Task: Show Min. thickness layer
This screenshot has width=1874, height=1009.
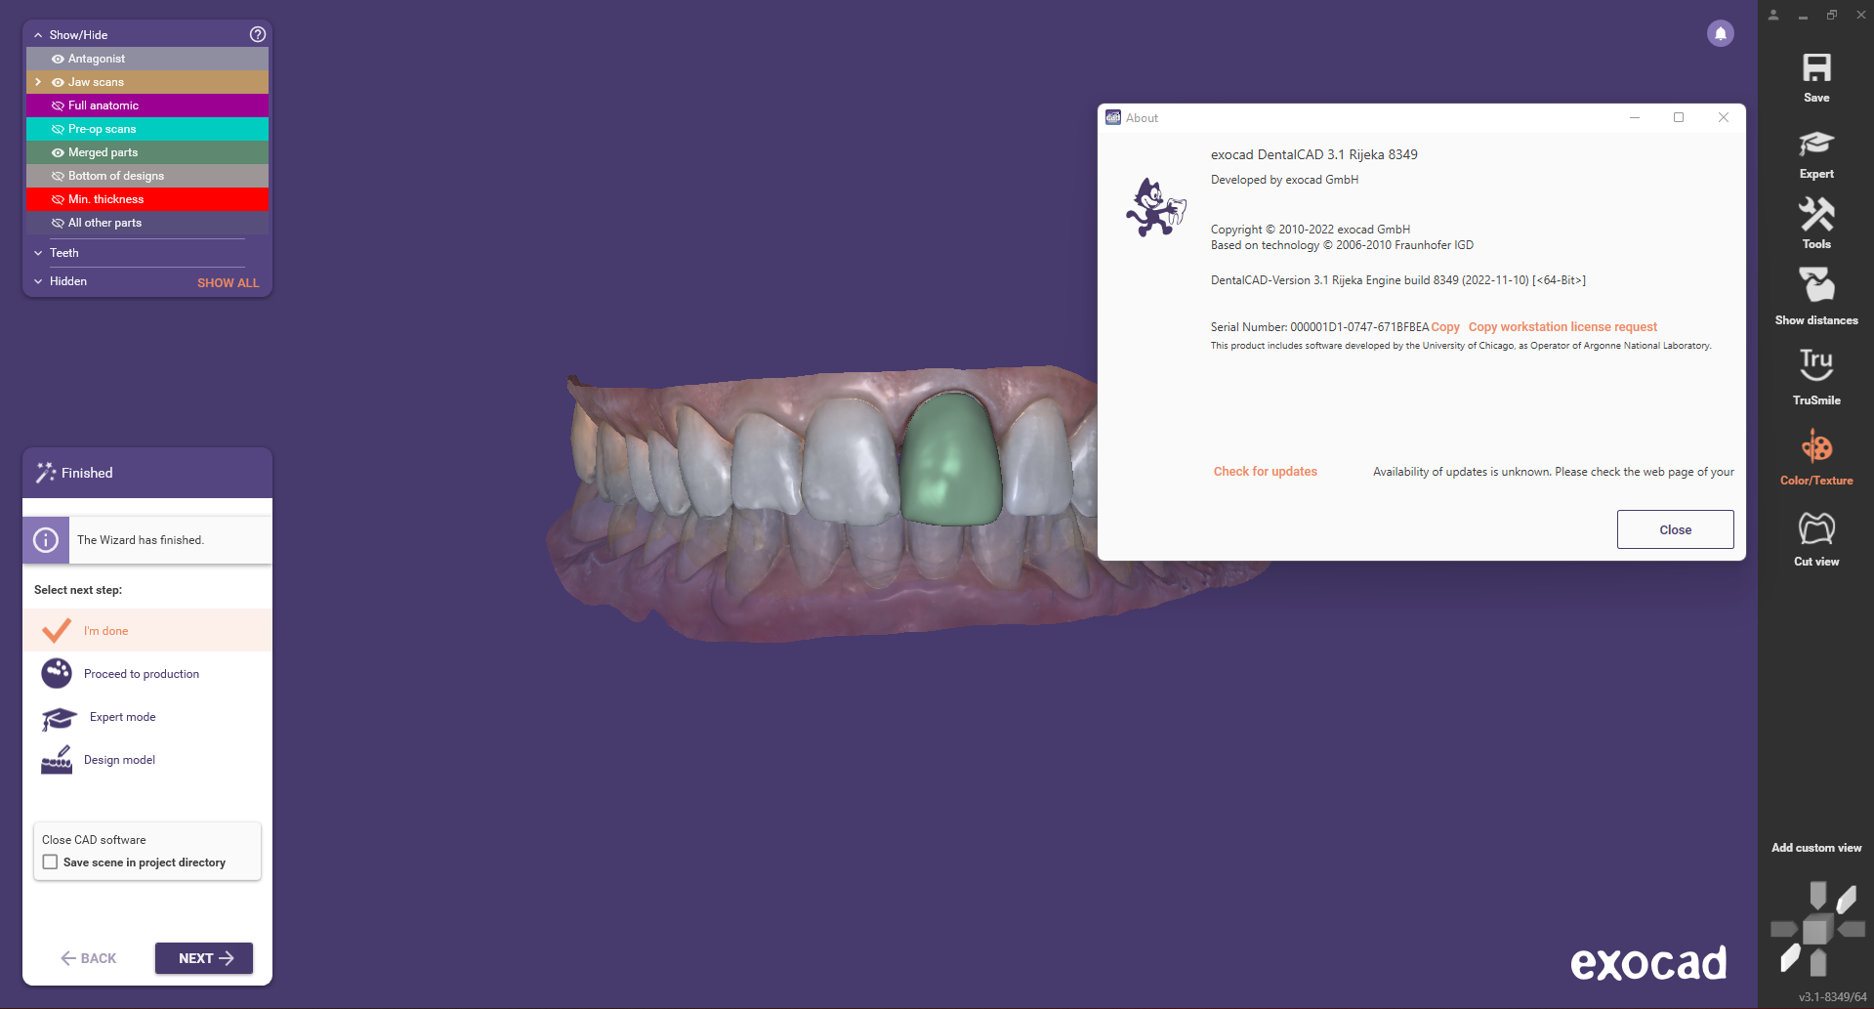Action: (x=58, y=199)
